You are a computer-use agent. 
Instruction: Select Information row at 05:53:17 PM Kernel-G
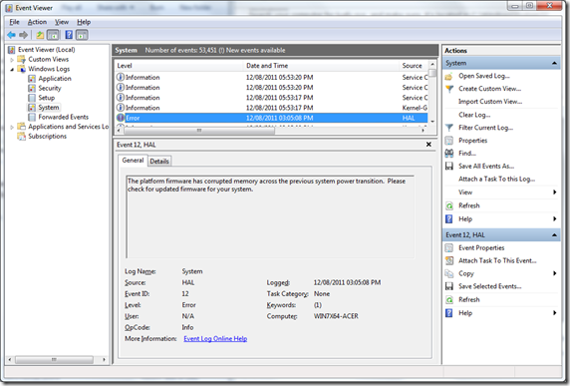pyautogui.click(x=272, y=108)
